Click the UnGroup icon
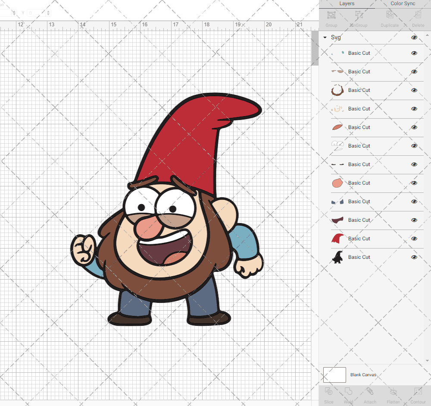Screen dimensions: 431x406 coord(359,15)
